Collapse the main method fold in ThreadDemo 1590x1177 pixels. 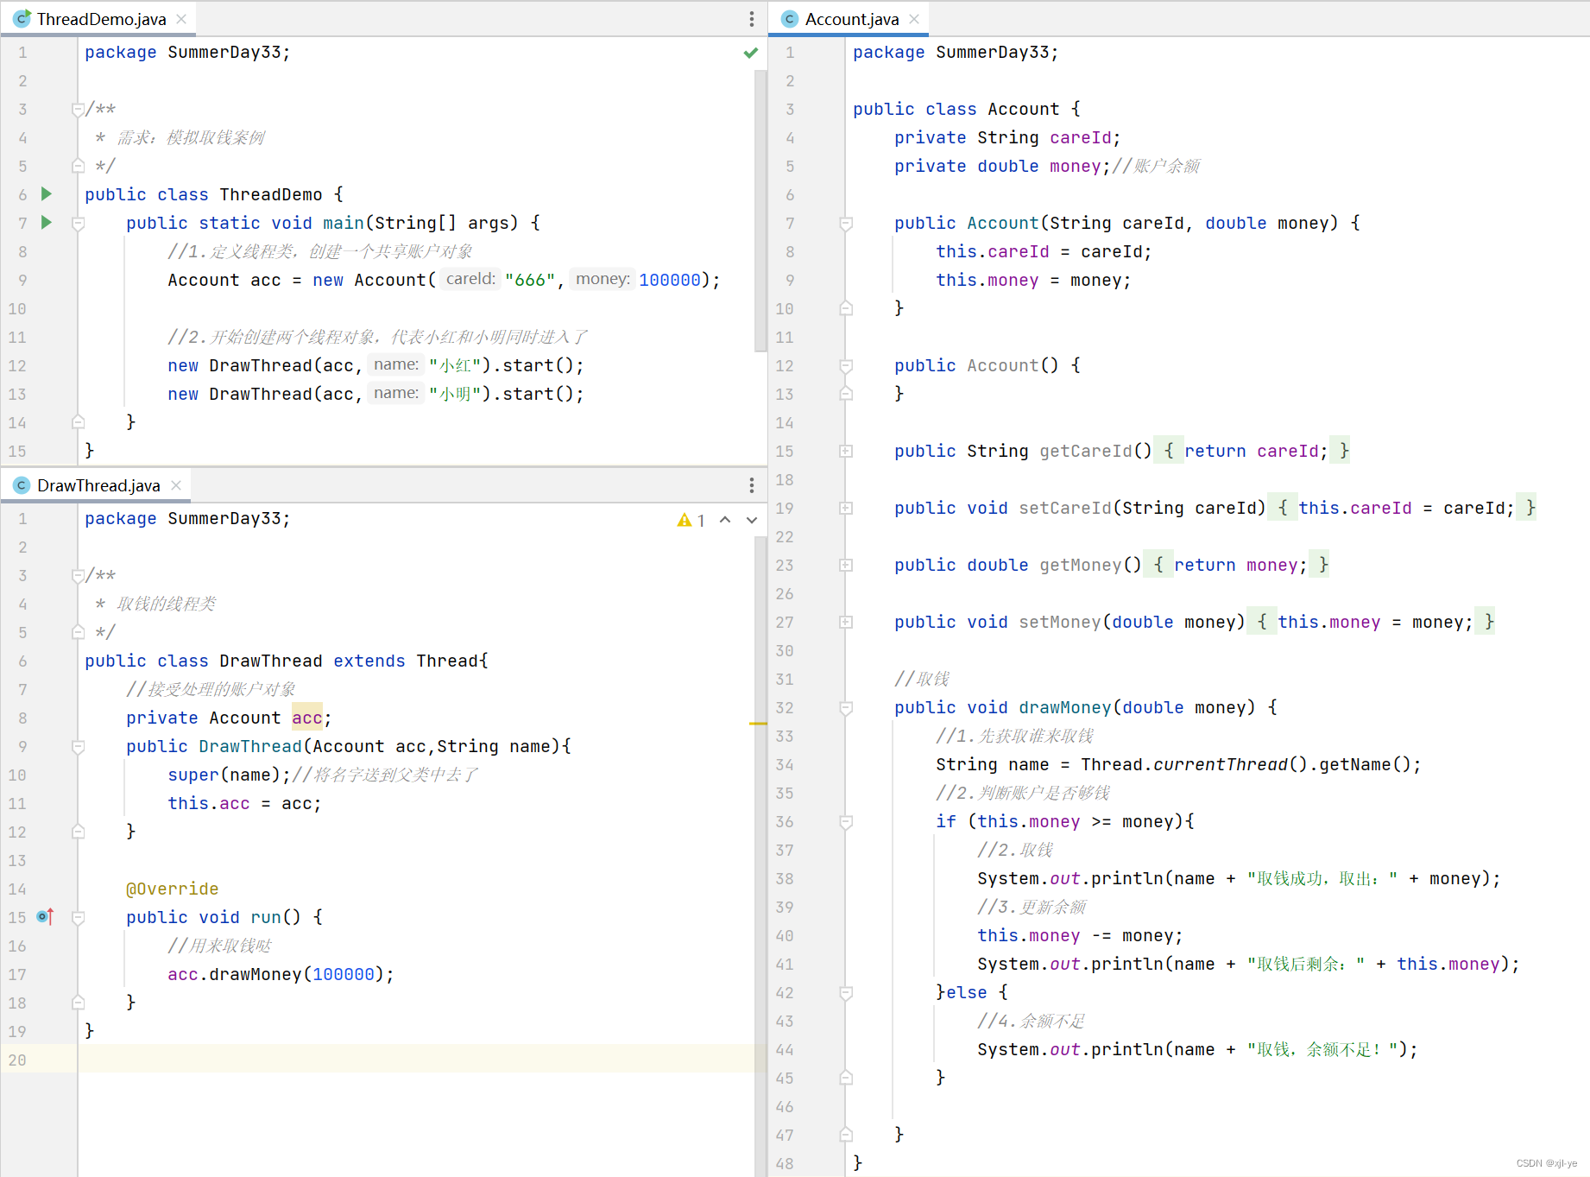tap(78, 224)
